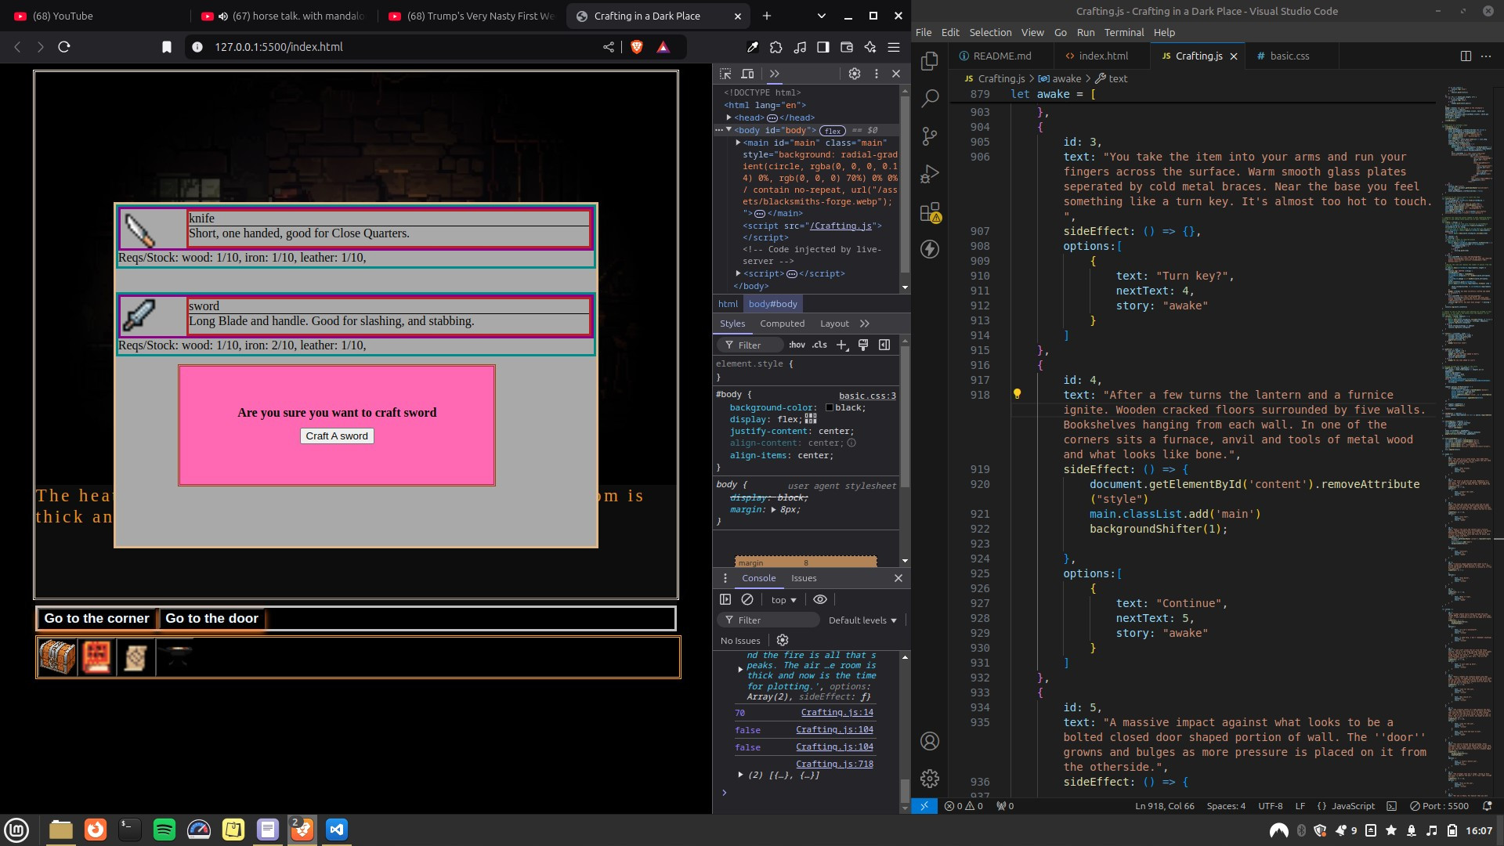
Task: Focus the Styles Filter input
Action: point(750,345)
